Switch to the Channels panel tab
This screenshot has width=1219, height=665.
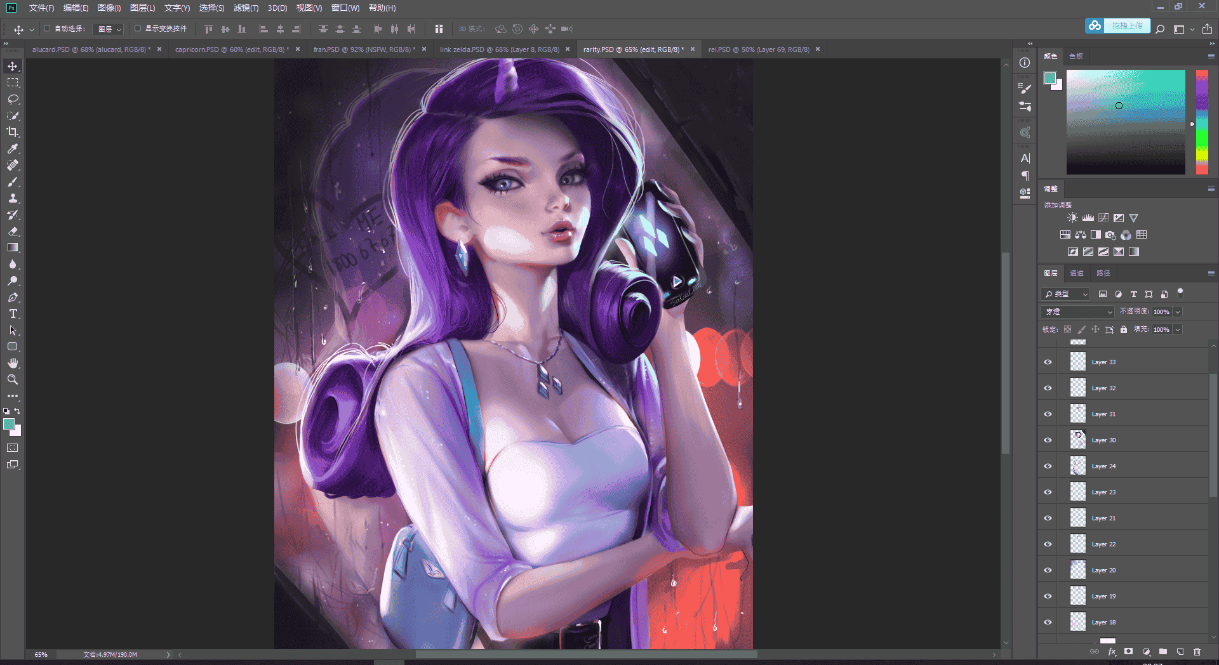click(x=1077, y=273)
